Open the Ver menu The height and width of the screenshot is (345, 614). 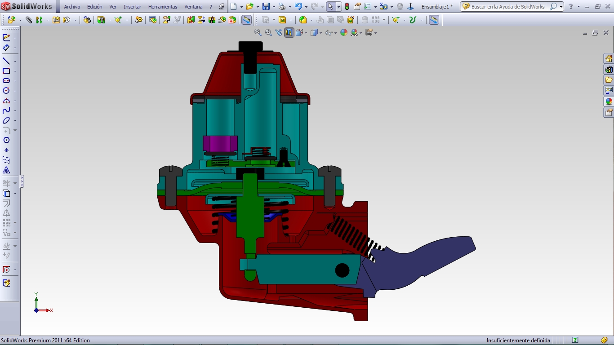pos(113,7)
